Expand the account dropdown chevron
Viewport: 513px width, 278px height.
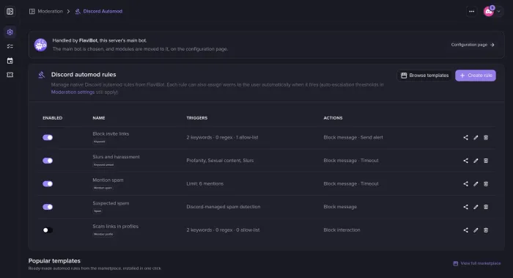click(498, 12)
